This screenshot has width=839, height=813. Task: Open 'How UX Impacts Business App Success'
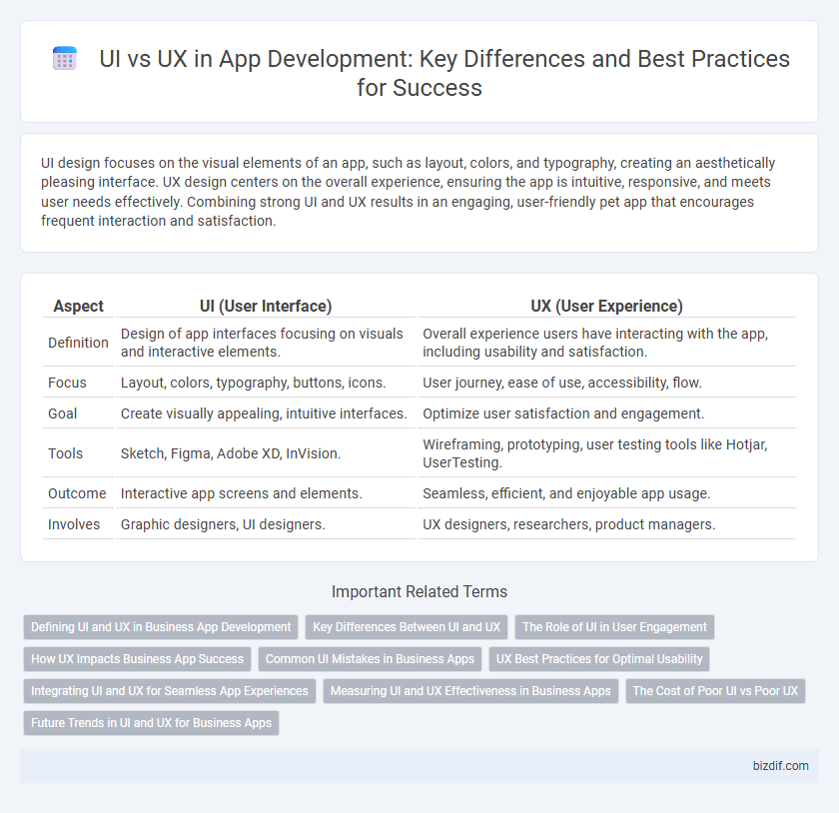137,659
